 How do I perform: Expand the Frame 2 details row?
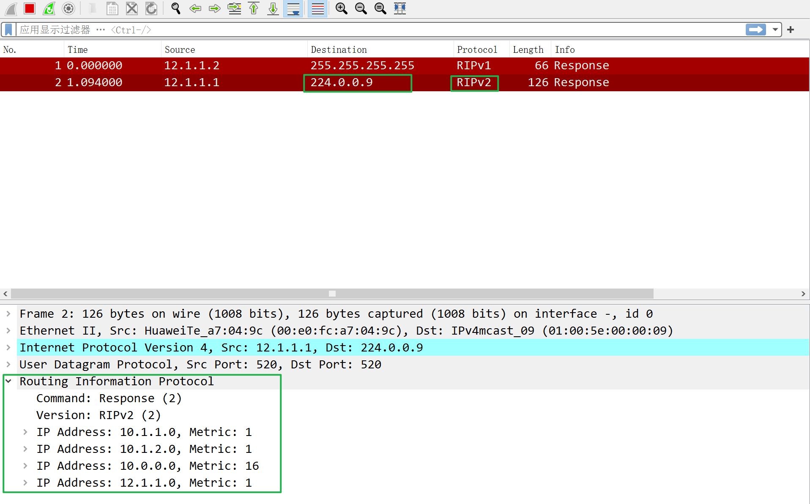coord(8,314)
